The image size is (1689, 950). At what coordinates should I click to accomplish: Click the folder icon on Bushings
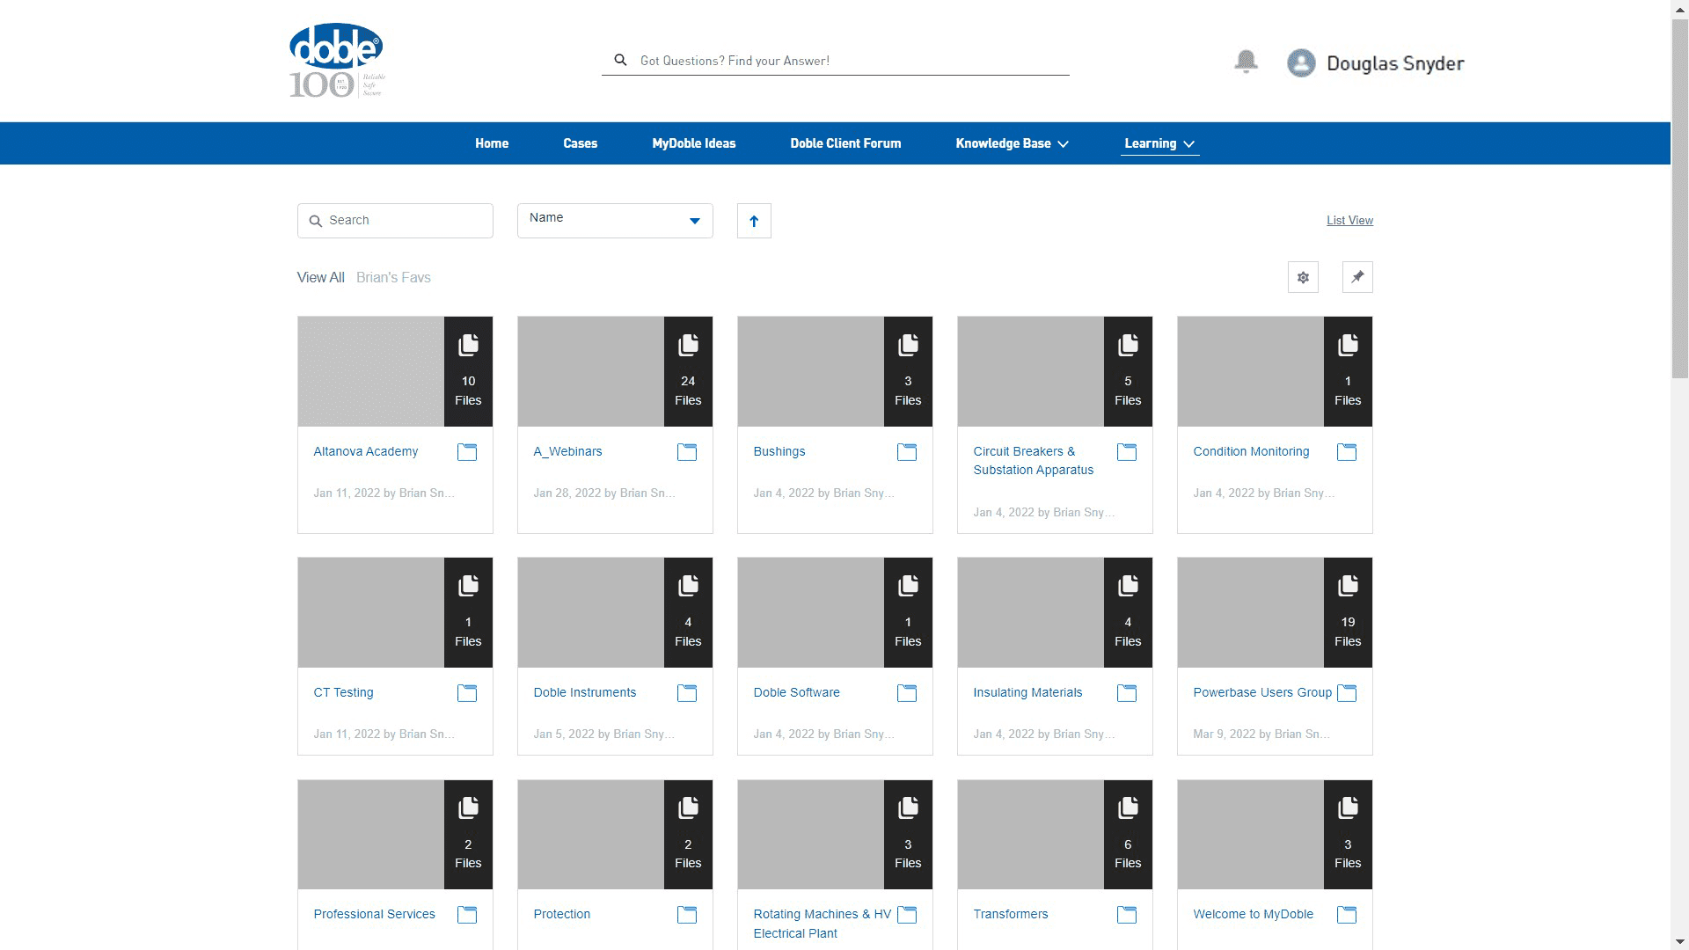coord(907,452)
